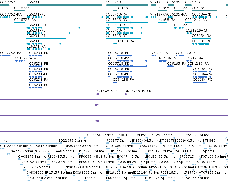Click the CG31219 gene label

(193, 2)
